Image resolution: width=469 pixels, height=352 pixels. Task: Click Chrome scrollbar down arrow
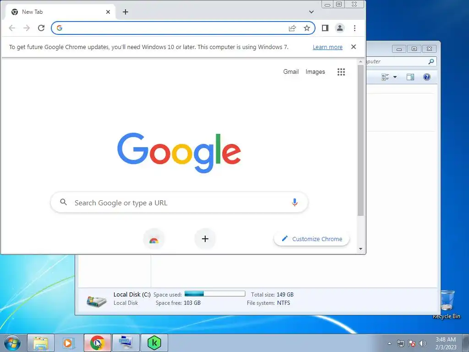point(361,249)
